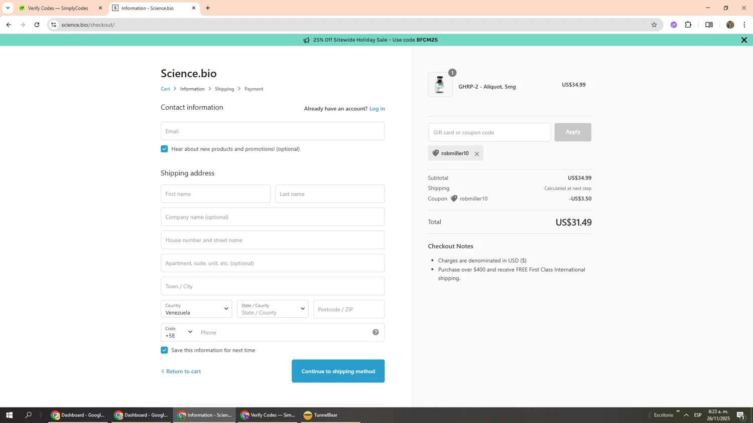Reload the checkout page
The width and height of the screenshot is (753, 423).
pyautogui.click(x=37, y=25)
